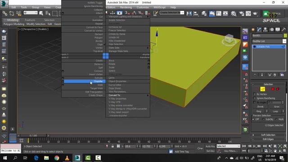
Task: Expand Convert To submenu
Action: pyautogui.click(x=128, y=95)
